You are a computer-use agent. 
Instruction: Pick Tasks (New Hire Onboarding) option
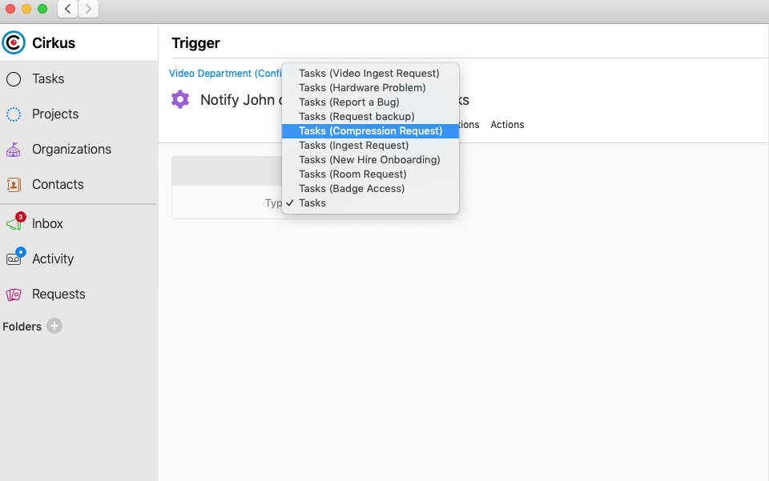click(x=369, y=159)
